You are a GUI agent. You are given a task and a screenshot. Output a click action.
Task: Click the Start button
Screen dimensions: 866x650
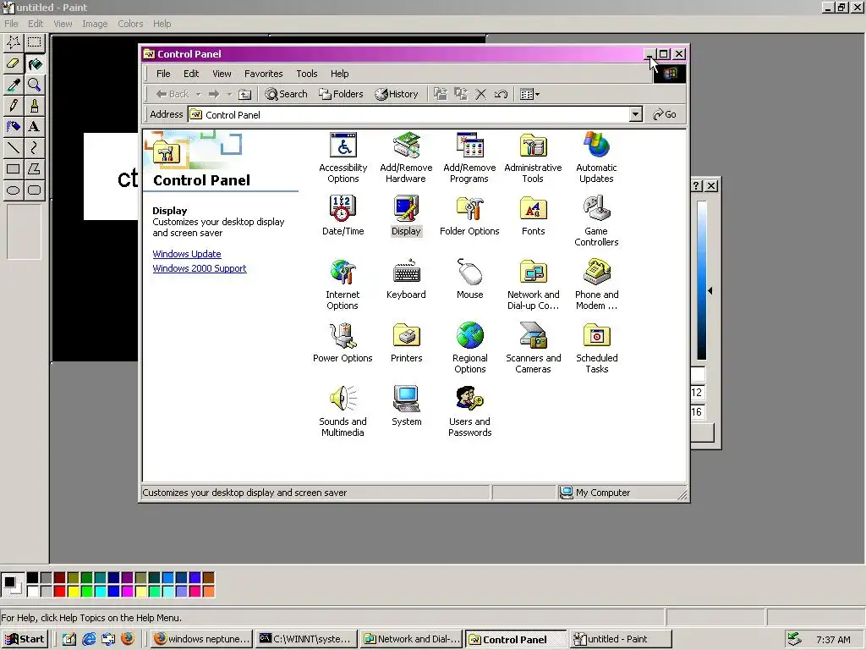point(25,639)
